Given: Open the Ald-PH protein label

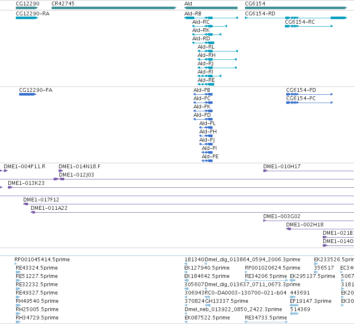Looking at the screenshot, I should [x=208, y=131].
